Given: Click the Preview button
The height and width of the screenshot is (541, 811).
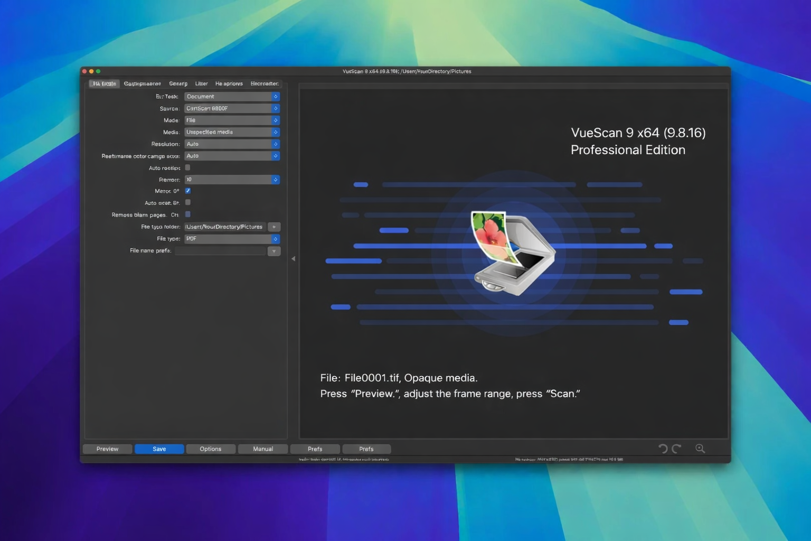Looking at the screenshot, I should tap(107, 449).
